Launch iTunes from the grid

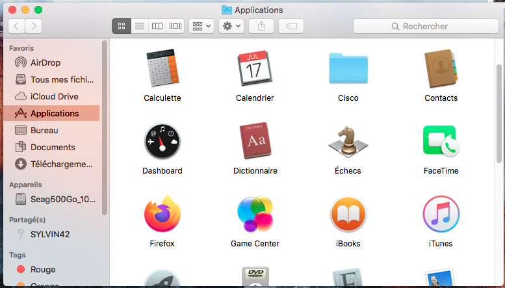[441, 214]
